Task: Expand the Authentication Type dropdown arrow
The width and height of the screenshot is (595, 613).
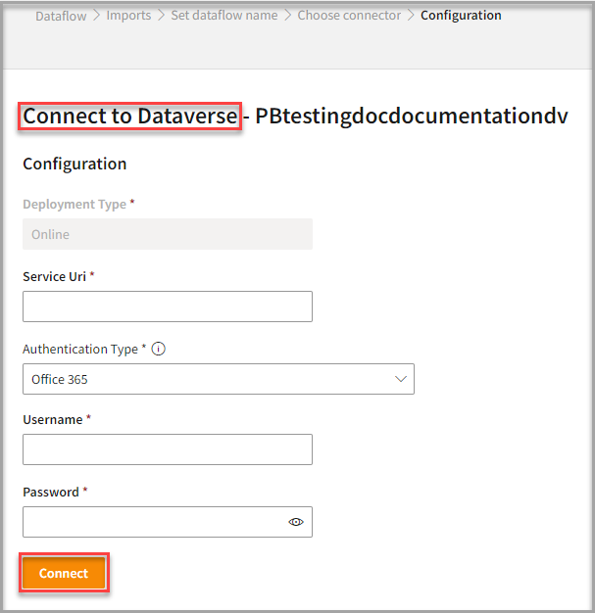Action: (400, 379)
